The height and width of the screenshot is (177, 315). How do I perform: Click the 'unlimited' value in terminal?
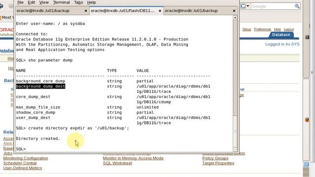click(148, 107)
